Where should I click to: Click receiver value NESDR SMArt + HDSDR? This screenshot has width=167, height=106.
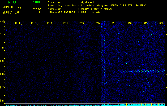tap(96, 9)
